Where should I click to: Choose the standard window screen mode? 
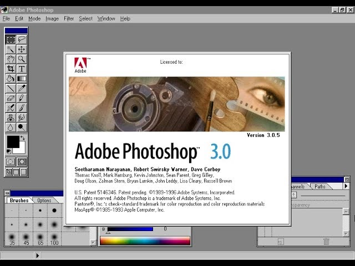point(9,172)
